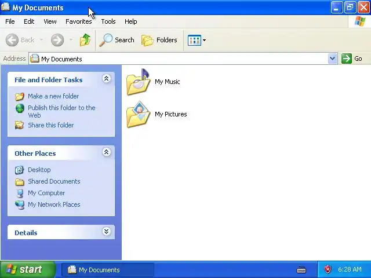Open the Forward history dropdown arrow

tap(71, 40)
